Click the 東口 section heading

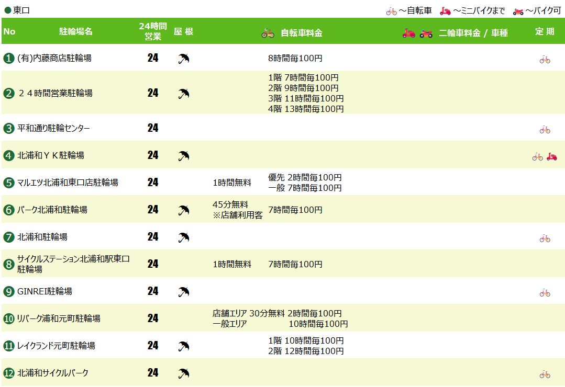point(21,10)
